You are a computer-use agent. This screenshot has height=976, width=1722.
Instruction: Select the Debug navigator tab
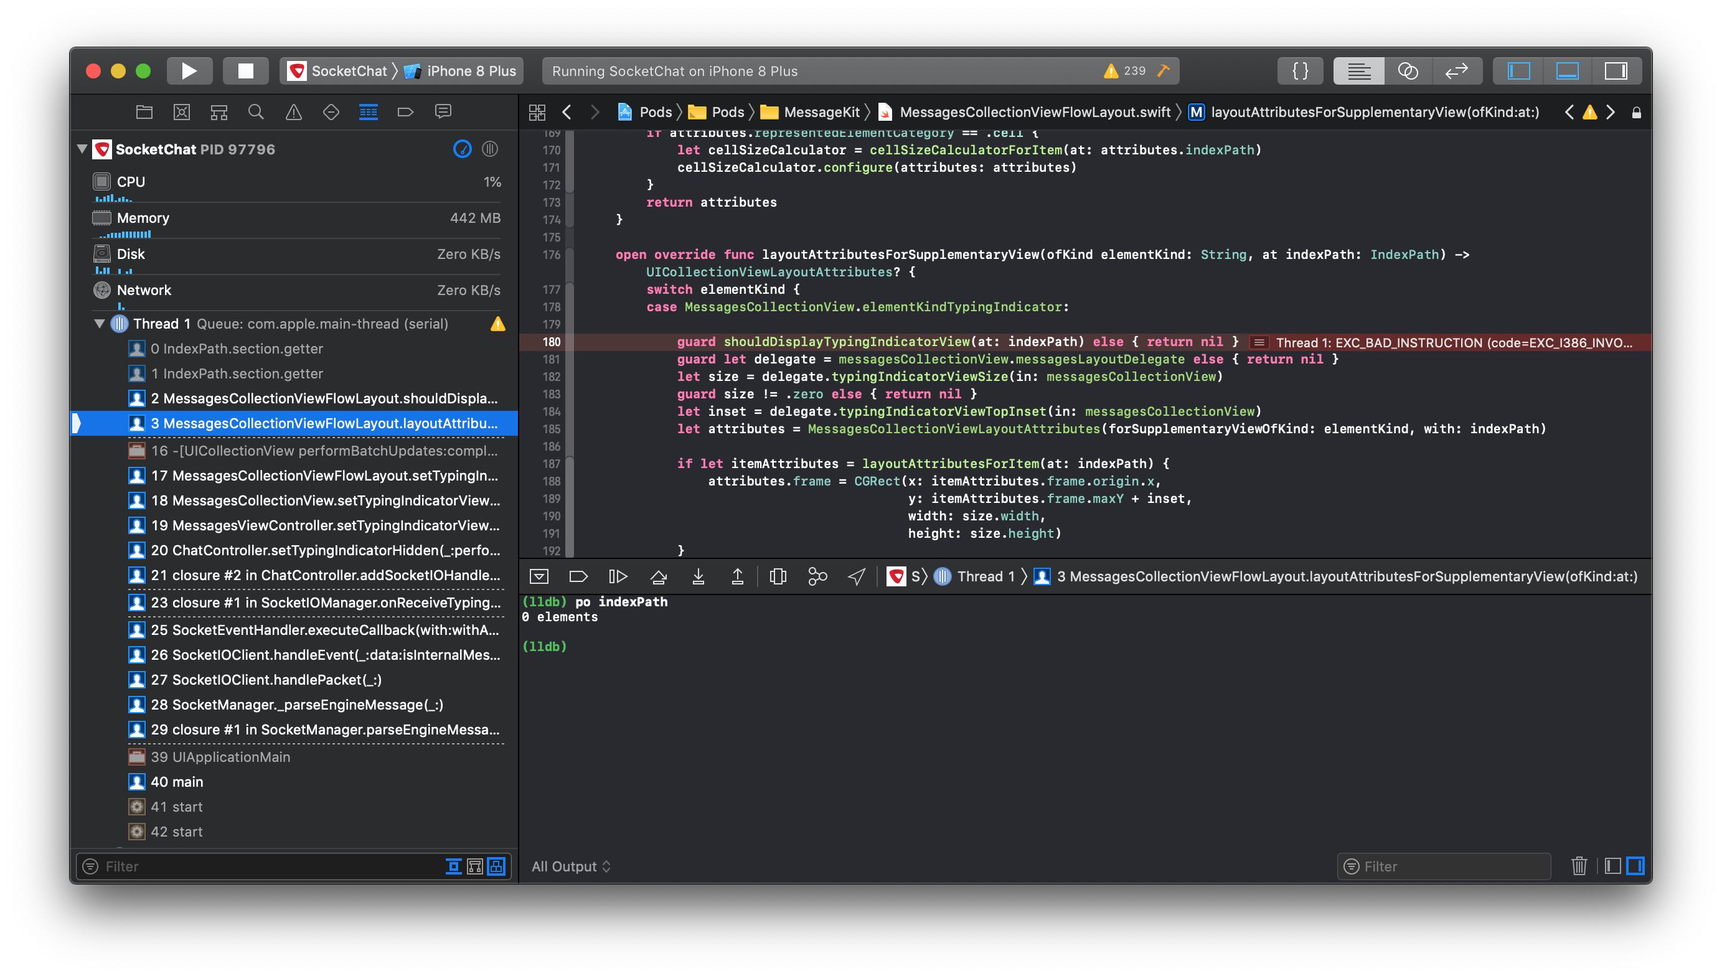pyautogui.click(x=368, y=112)
